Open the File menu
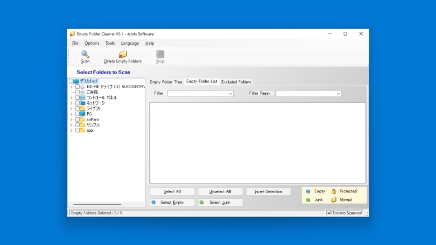Viewport: 436px width, 245px height. pyautogui.click(x=75, y=44)
